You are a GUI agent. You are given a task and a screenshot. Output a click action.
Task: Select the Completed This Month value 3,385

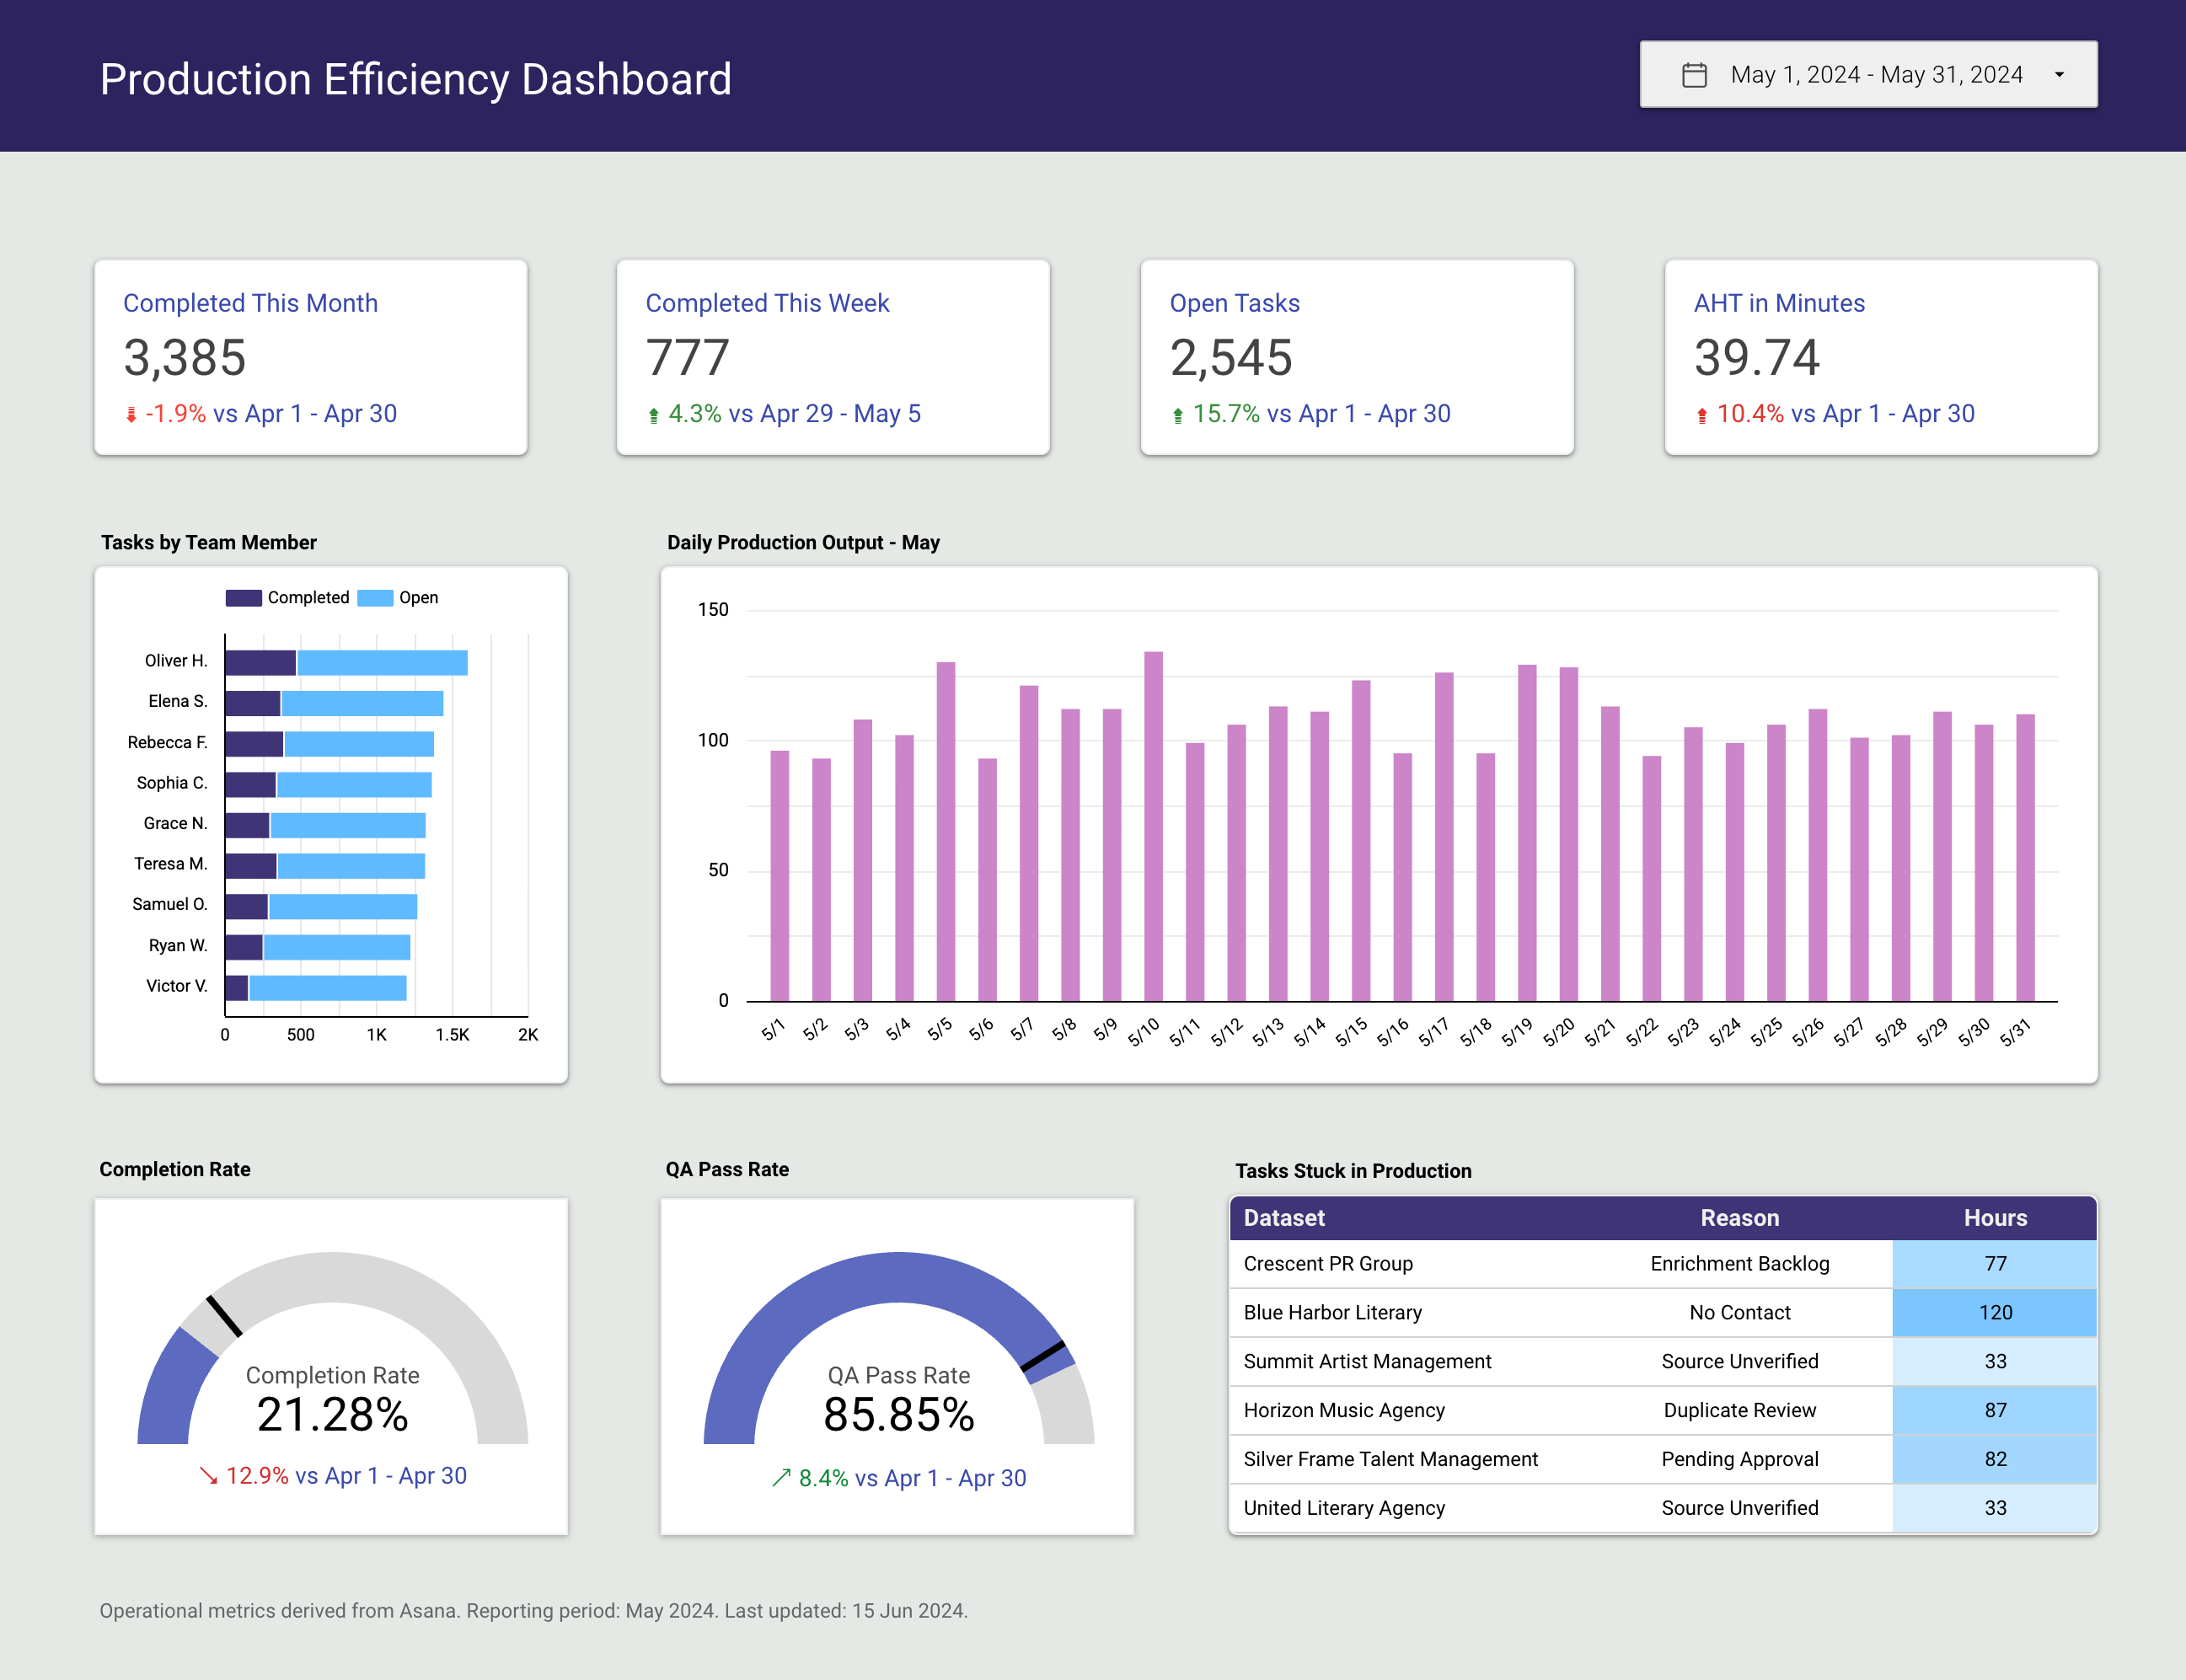pyautogui.click(x=185, y=358)
